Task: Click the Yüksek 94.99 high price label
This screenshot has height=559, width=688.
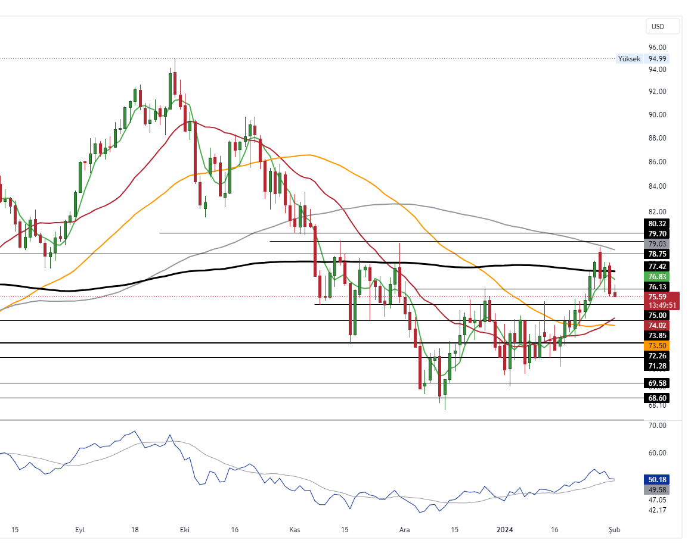Action: click(x=642, y=58)
